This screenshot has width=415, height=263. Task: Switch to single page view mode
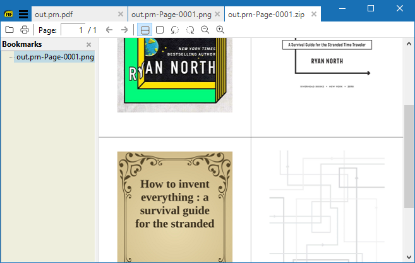click(160, 30)
